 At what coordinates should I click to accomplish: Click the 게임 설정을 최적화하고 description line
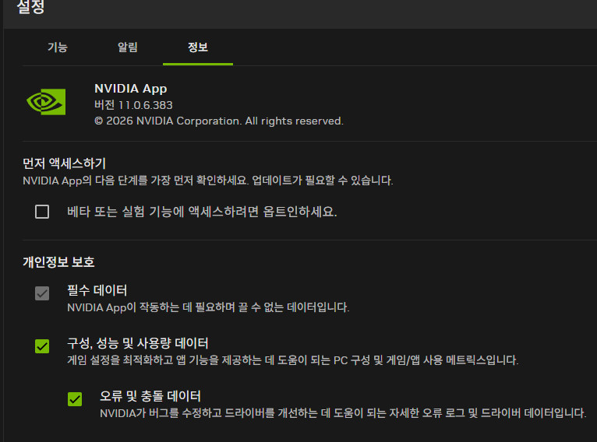(293, 360)
